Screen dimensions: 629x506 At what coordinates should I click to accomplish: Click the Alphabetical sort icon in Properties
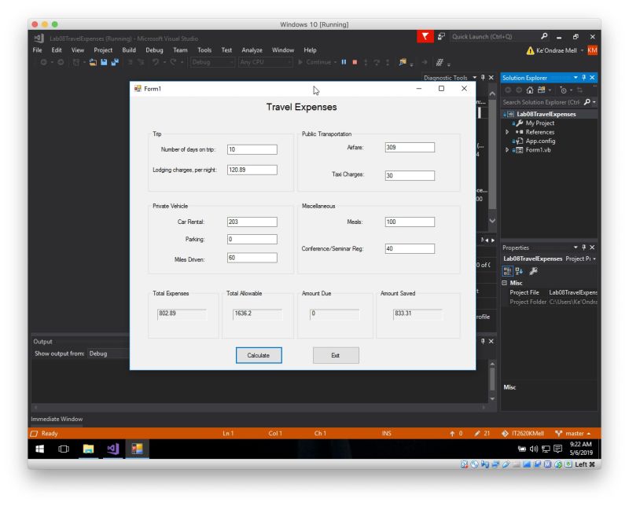click(x=519, y=271)
